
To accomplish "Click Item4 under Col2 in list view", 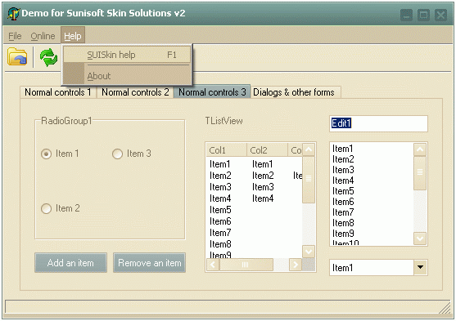I will [263, 198].
